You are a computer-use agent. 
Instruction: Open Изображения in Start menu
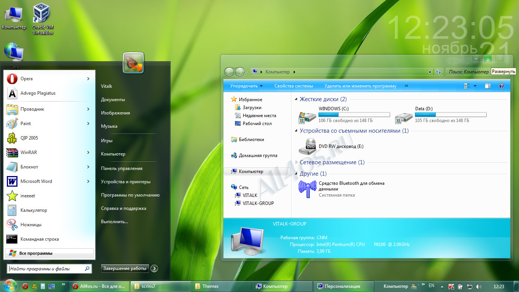116,113
